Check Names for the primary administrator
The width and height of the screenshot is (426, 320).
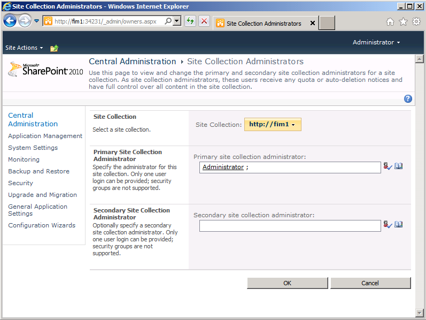pyautogui.click(x=388, y=166)
